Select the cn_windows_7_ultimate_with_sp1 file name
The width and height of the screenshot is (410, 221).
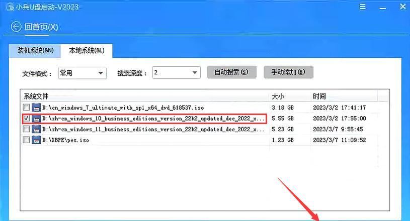coord(123,108)
